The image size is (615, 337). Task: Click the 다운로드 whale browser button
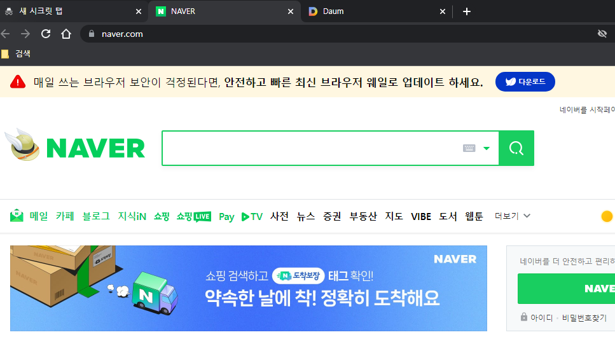525,81
